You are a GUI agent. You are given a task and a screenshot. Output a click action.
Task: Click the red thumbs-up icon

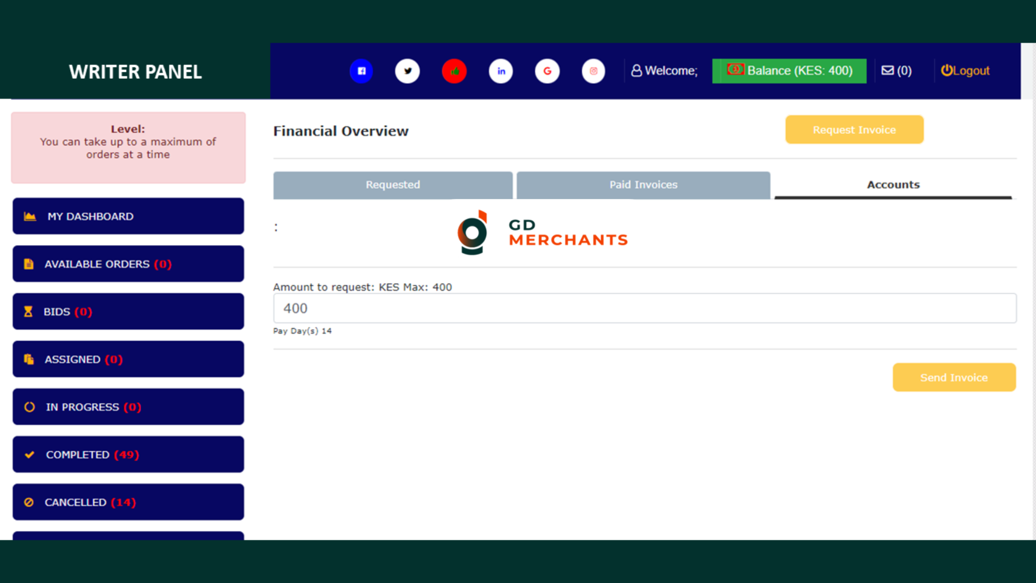pyautogui.click(x=454, y=71)
